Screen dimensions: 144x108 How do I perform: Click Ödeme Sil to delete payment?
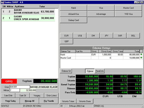66,71
